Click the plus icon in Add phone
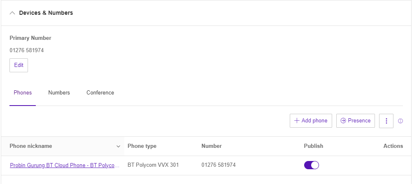 click(x=297, y=121)
